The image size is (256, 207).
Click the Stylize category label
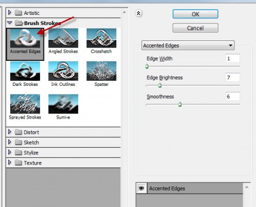point(31,153)
